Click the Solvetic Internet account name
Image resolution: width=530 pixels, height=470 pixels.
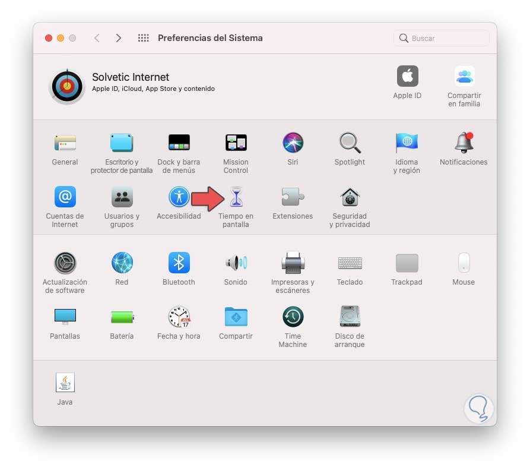pos(131,77)
